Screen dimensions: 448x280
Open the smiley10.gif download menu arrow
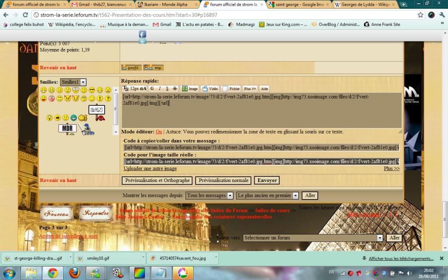point(143,257)
